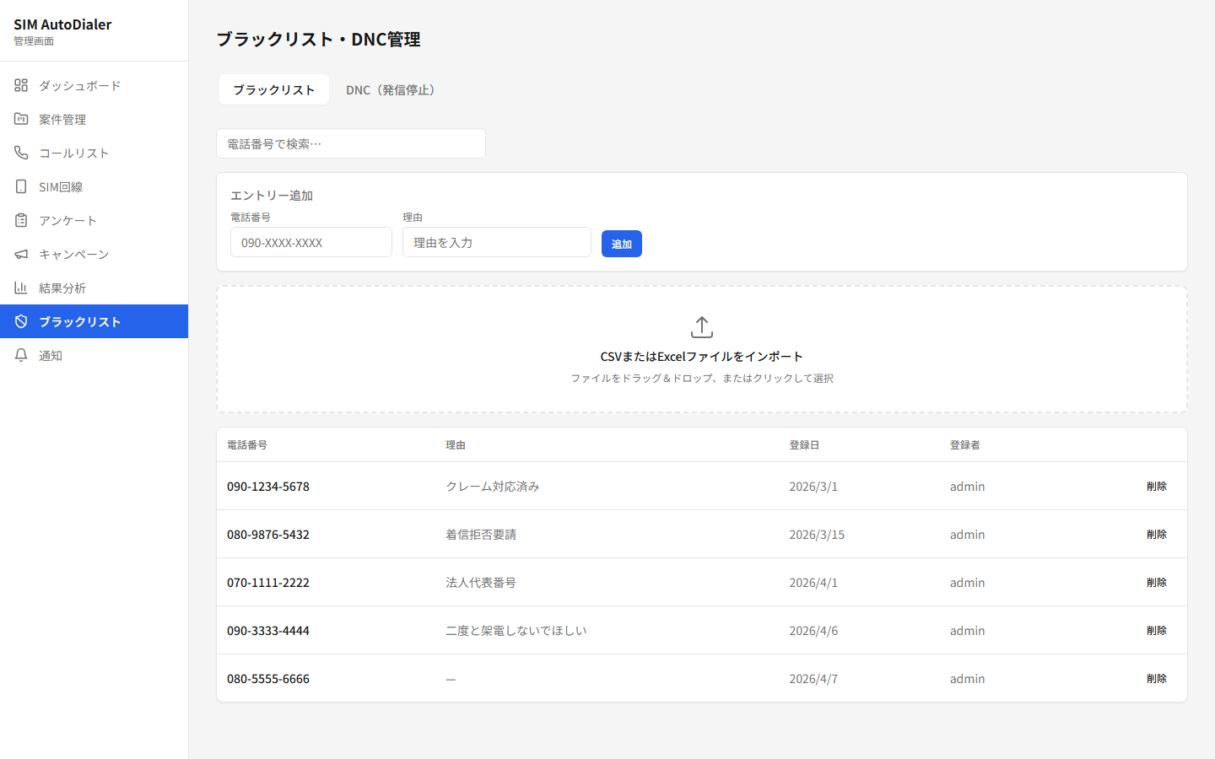Open キャンペーン in the sidebar
The image size is (1215, 759).
(94, 254)
